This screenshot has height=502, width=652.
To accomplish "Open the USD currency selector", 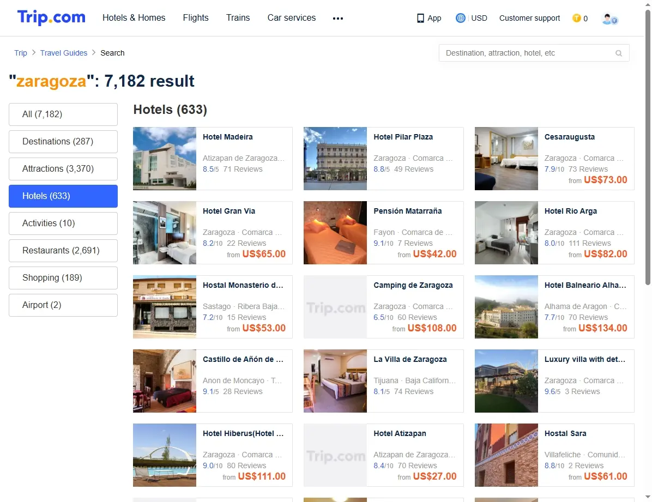I will (479, 18).
